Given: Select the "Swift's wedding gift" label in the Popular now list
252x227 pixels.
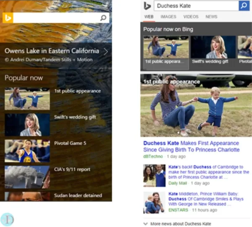Looking at the screenshot, I should pyautogui.click(x=75, y=117).
